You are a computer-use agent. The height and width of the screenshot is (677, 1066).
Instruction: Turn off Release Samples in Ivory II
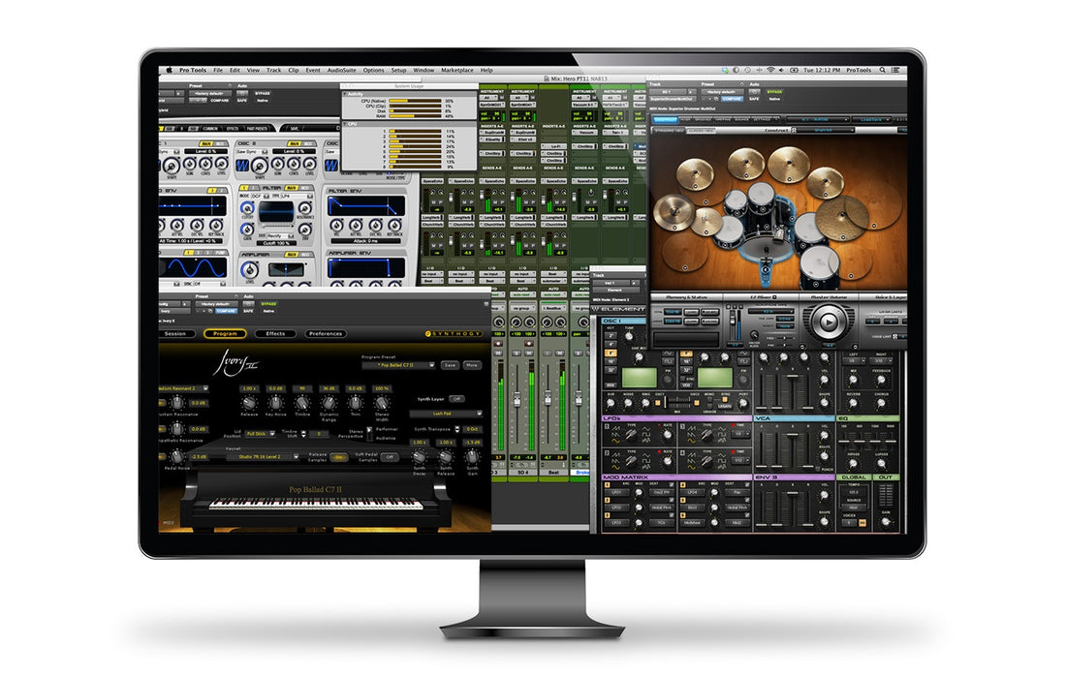tap(338, 458)
